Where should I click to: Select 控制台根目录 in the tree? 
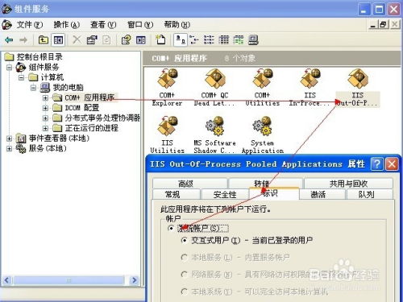(x=39, y=57)
